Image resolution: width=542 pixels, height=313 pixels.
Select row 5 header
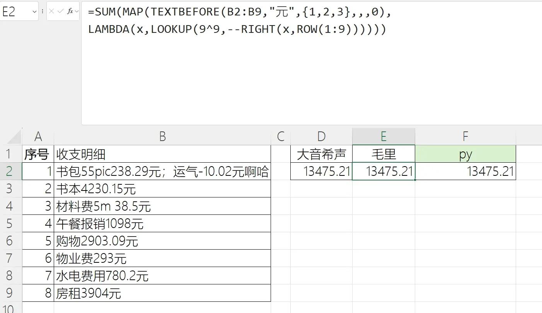(10, 224)
